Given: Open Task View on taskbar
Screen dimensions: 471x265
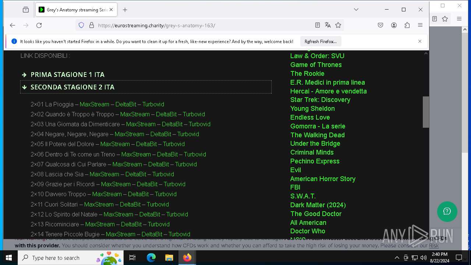Looking at the screenshot, I should coord(133,258).
